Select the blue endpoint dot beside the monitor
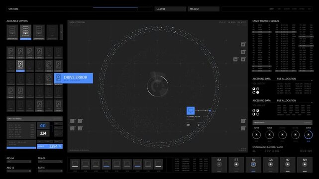Image resolution: width=319 pixels, height=179 pixels. click(x=210, y=111)
